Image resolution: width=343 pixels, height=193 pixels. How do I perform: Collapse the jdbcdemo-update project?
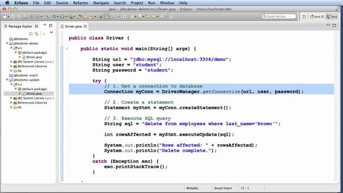(x=7, y=80)
